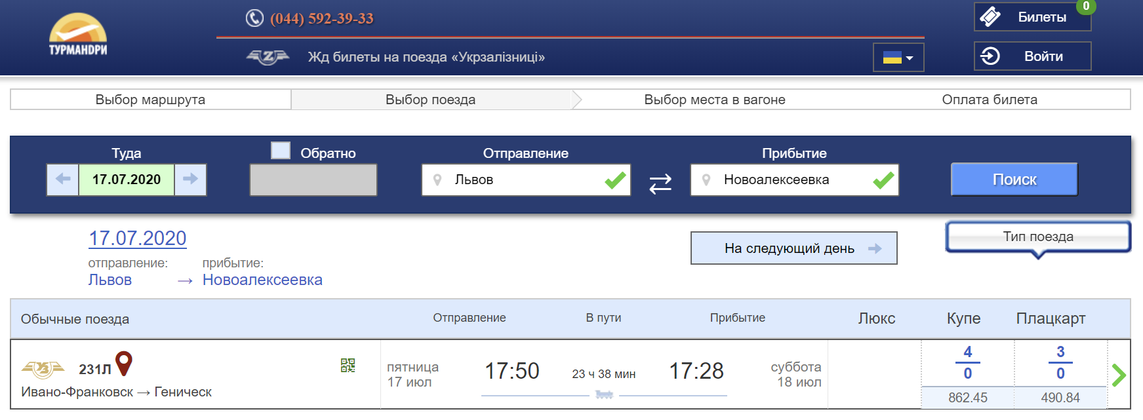Click the На следующий день button
The image size is (1143, 420).
point(794,248)
